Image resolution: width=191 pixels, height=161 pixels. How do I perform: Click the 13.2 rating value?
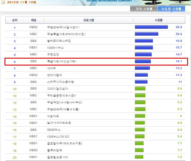[x=179, y=68]
